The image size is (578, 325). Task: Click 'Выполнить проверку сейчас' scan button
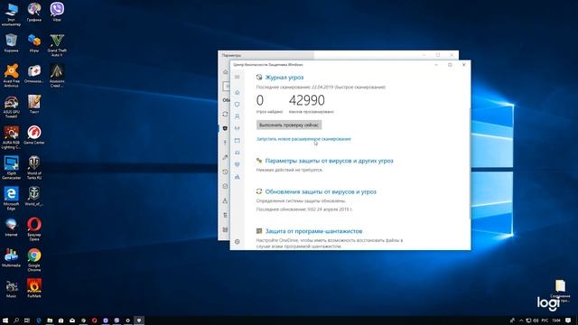[x=289, y=125]
